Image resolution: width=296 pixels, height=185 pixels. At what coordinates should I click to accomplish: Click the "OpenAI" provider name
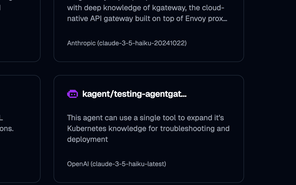coord(78,164)
